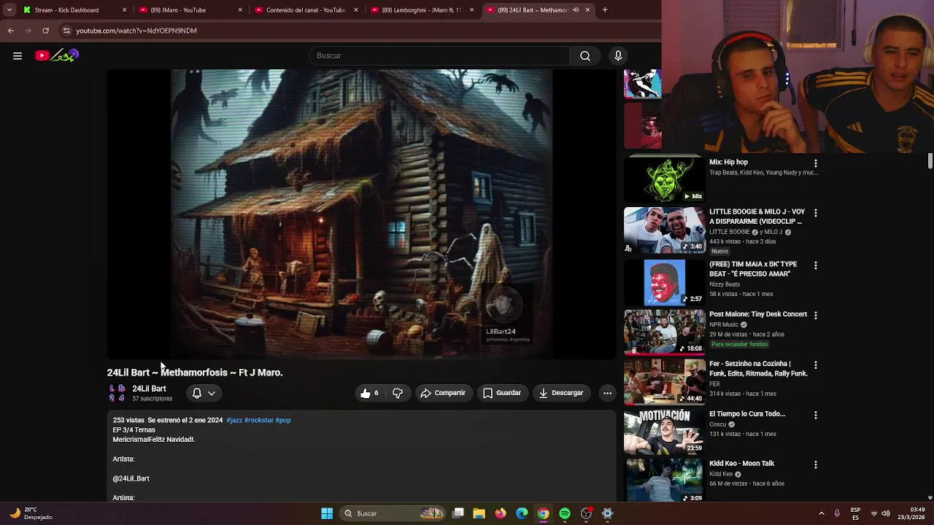Open TIM MAIA x BK' type beat thumbnail
Viewport: 934px width, 525px height.
665,282
